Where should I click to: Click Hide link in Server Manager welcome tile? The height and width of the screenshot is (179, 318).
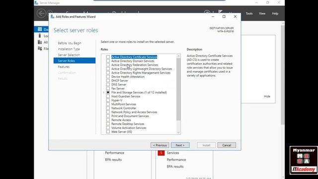point(267,96)
